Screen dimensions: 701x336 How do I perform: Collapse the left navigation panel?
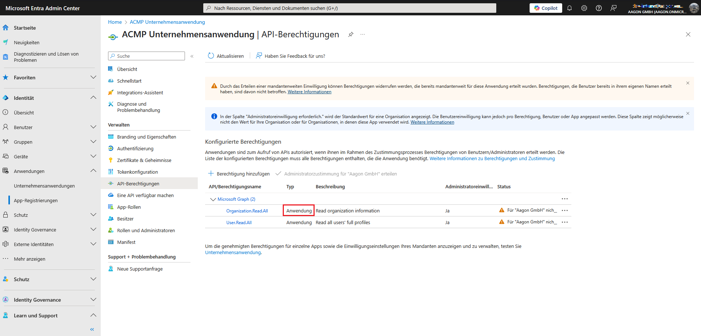[92, 329]
